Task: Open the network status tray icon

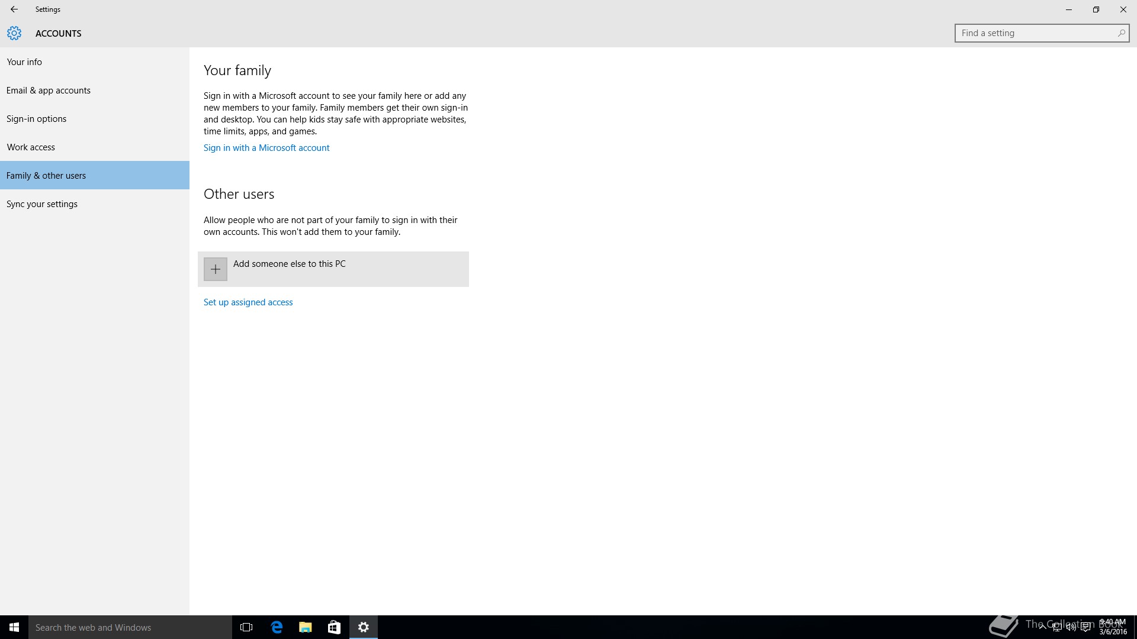Action: tap(1056, 627)
